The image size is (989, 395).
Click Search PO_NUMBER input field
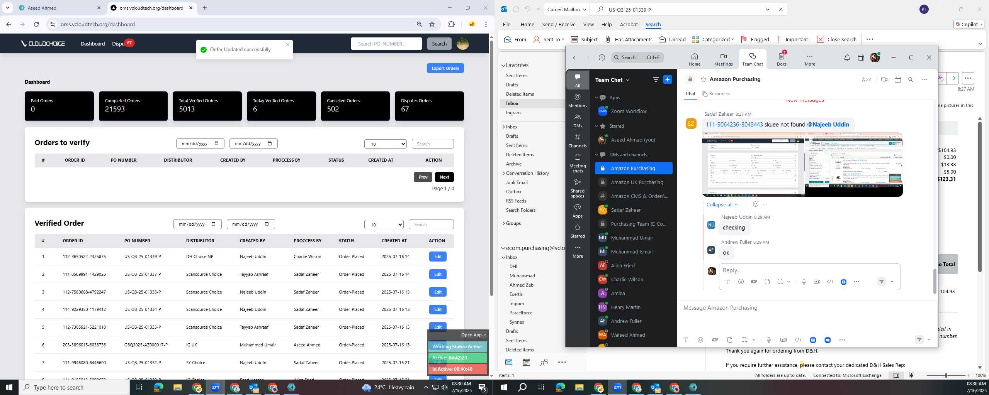click(386, 44)
